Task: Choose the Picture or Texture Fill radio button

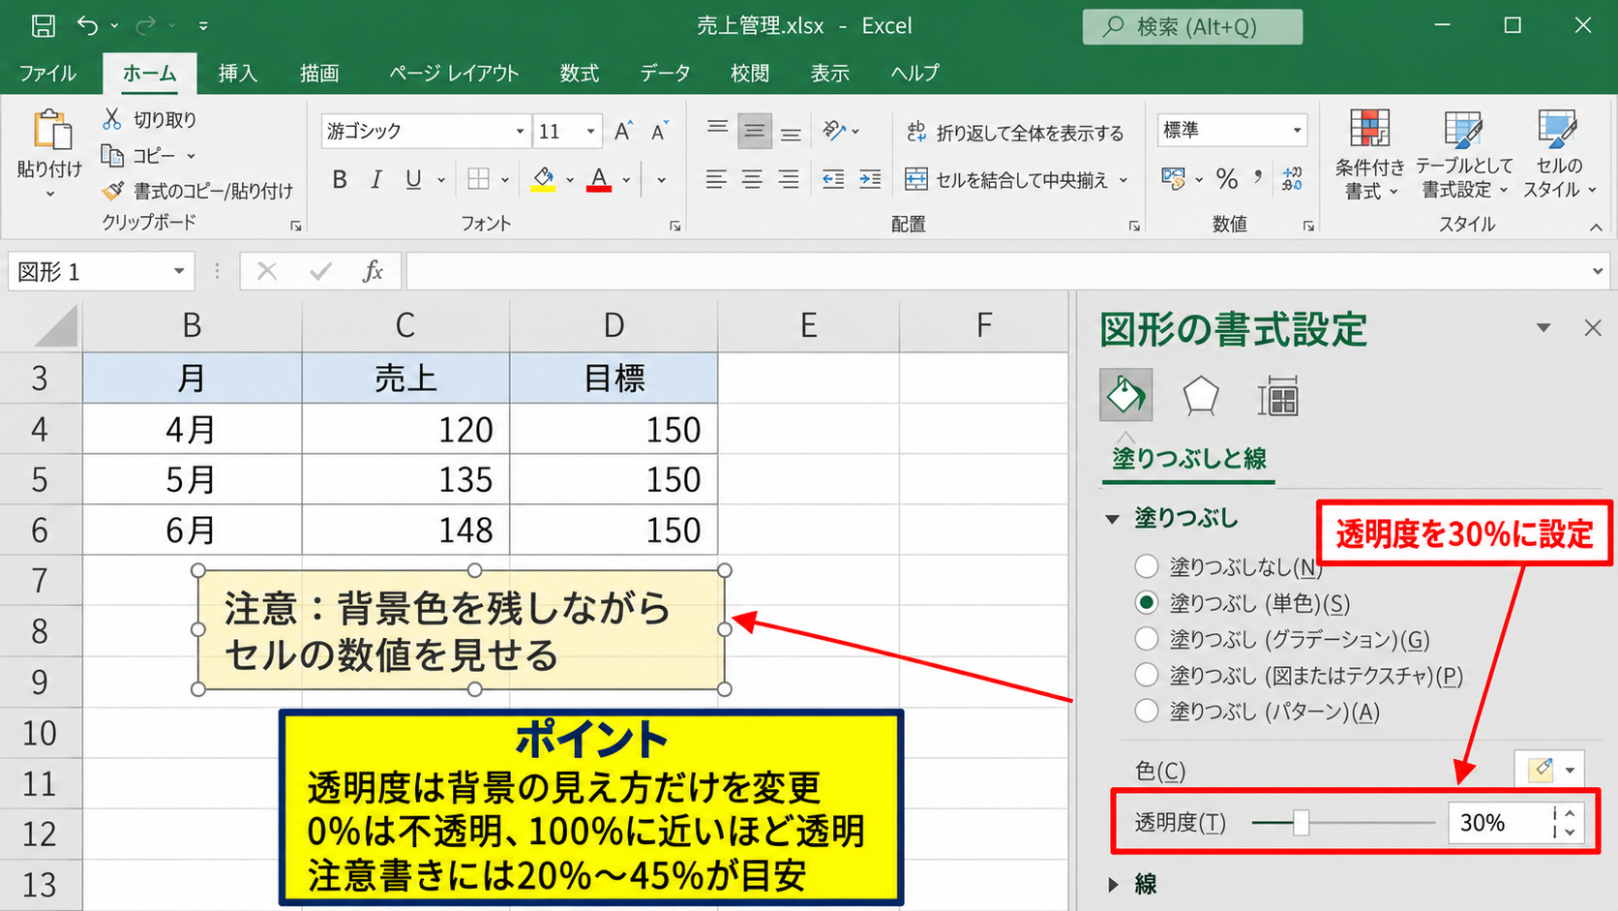Action: (1147, 675)
